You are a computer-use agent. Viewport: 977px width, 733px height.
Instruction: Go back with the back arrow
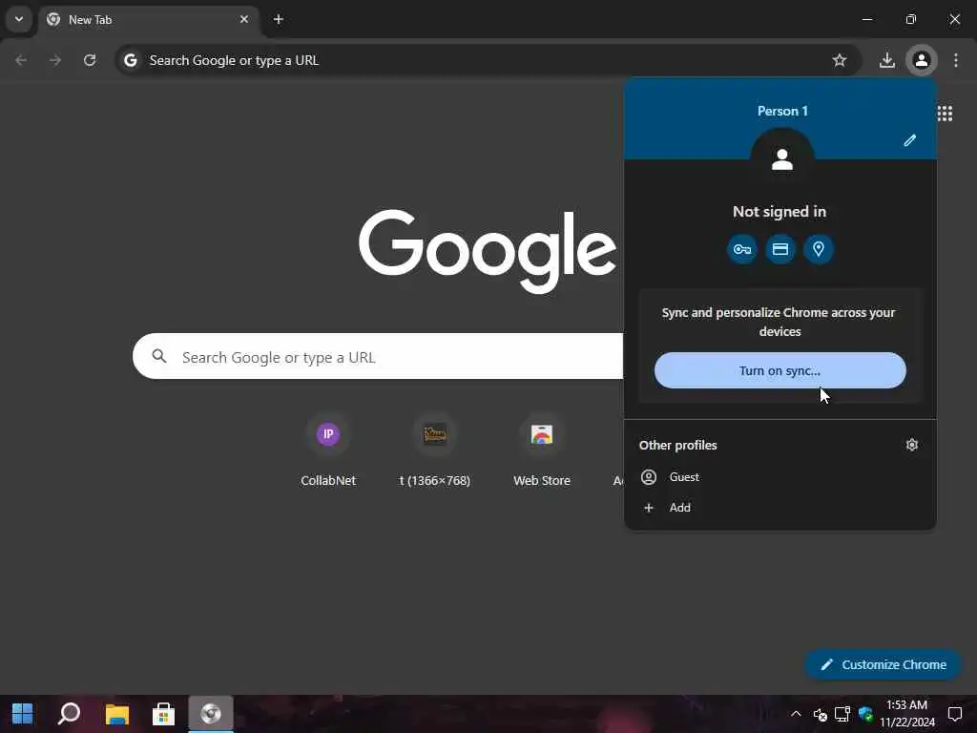pyautogui.click(x=21, y=60)
